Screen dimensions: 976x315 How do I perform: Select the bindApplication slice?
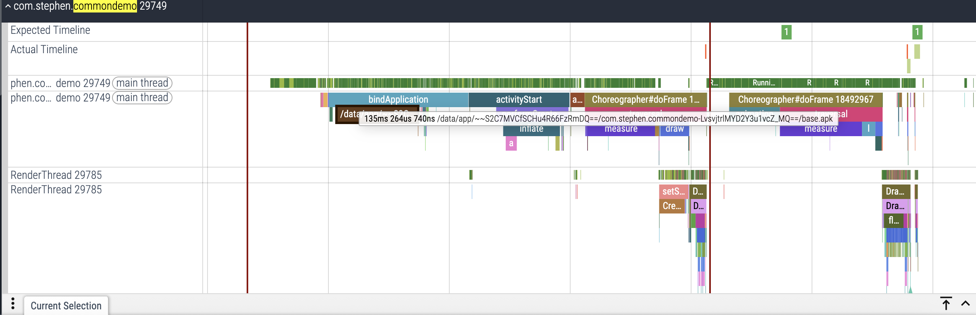[x=398, y=99]
